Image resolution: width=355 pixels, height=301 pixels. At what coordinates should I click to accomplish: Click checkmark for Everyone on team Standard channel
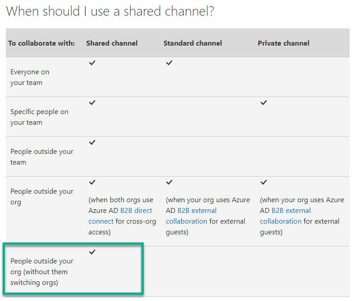[x=169, y=63]
